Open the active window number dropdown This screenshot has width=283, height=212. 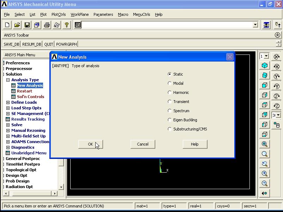(266, 56)
